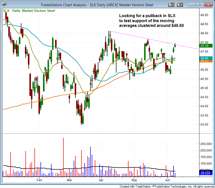215x188 pixels.
Task: Click the Apr date label on time axis
Action: [x=101, y=180]
